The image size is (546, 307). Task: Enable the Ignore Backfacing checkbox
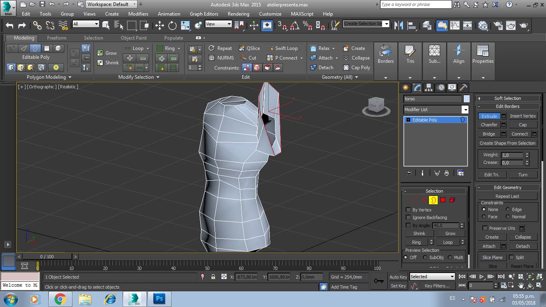pyautogui.click(x=408, y=217)
